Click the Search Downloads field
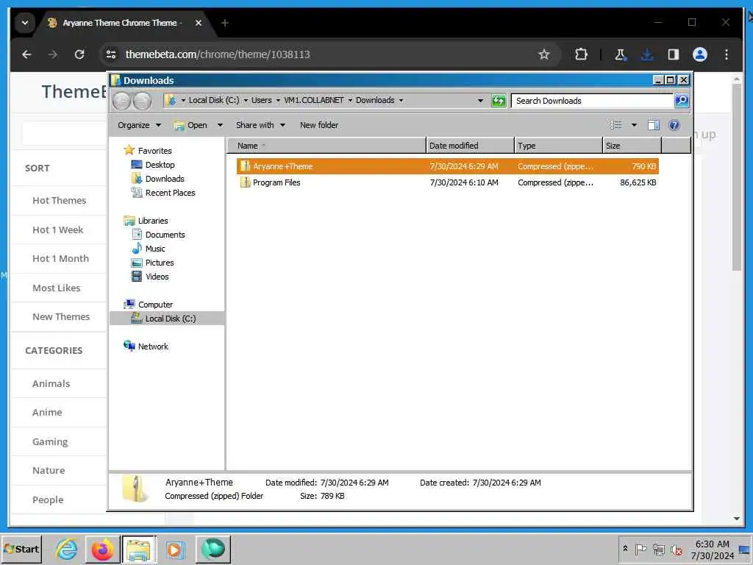The width and height of the screenshot is (753, 565). pyautogui.click(x=592, y=100)
